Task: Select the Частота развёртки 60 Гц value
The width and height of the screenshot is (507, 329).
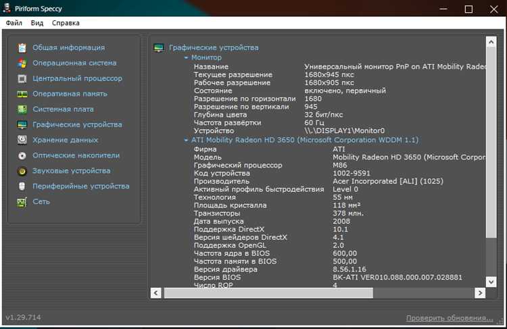Action: click(x=314, y=123)
